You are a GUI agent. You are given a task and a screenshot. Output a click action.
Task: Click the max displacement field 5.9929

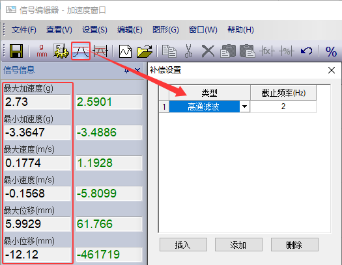pos(37,223)
